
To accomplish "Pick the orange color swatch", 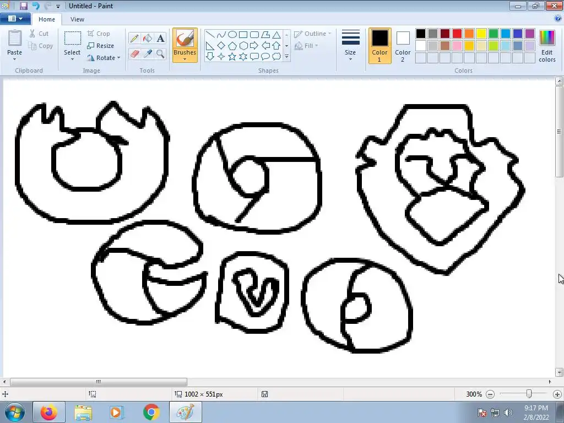I will point(469,34).
